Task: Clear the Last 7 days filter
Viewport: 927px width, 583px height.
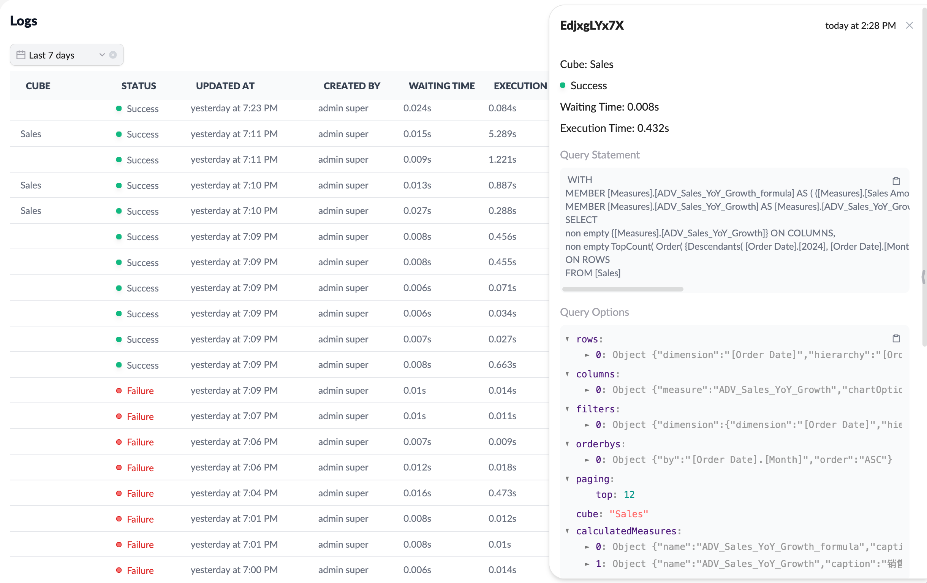Action: click(x=113, y=55)
